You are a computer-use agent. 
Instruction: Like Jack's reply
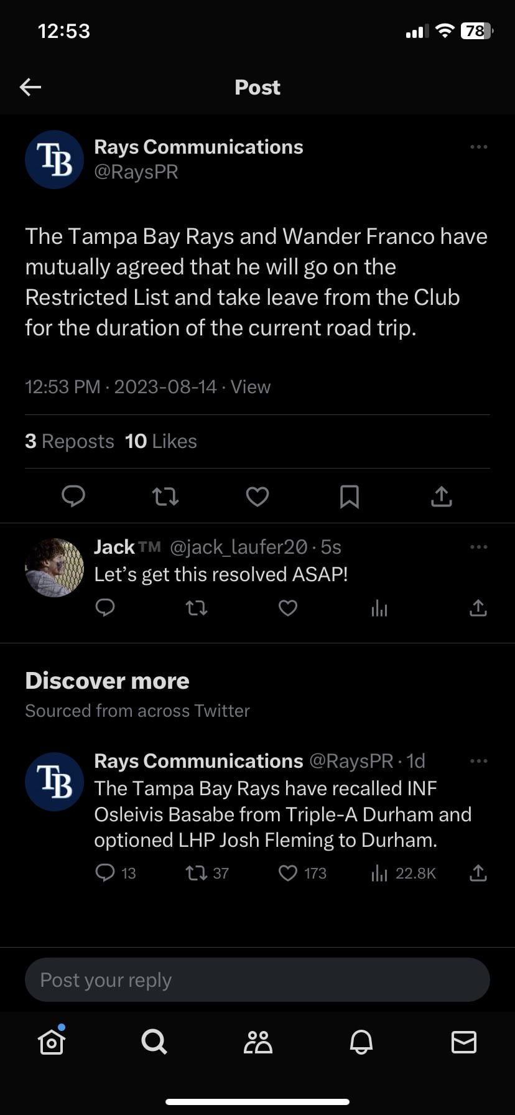pyautogui.click(x=287, y=607)
